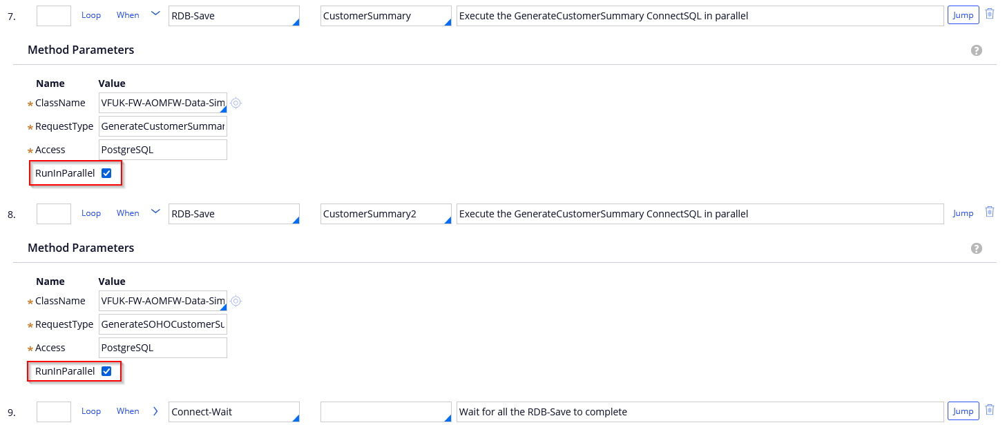Open help for step 8 method parameters
1007x425 pixels.
[976, 248]
